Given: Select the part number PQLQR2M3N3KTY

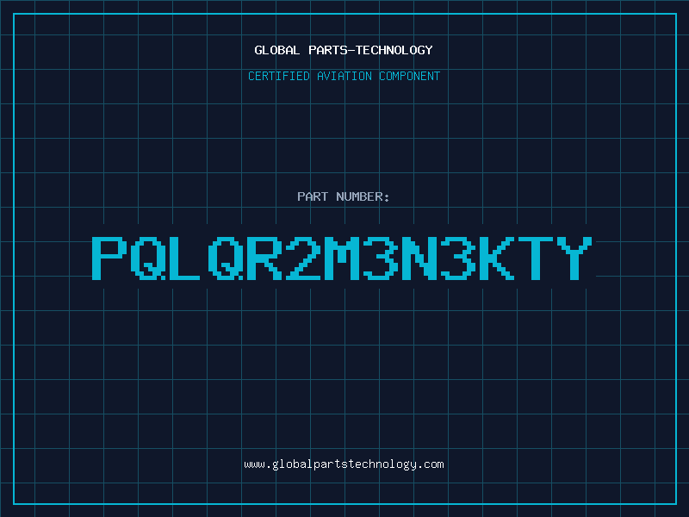Looking at the screenshot, I should [x=342, y=258].
